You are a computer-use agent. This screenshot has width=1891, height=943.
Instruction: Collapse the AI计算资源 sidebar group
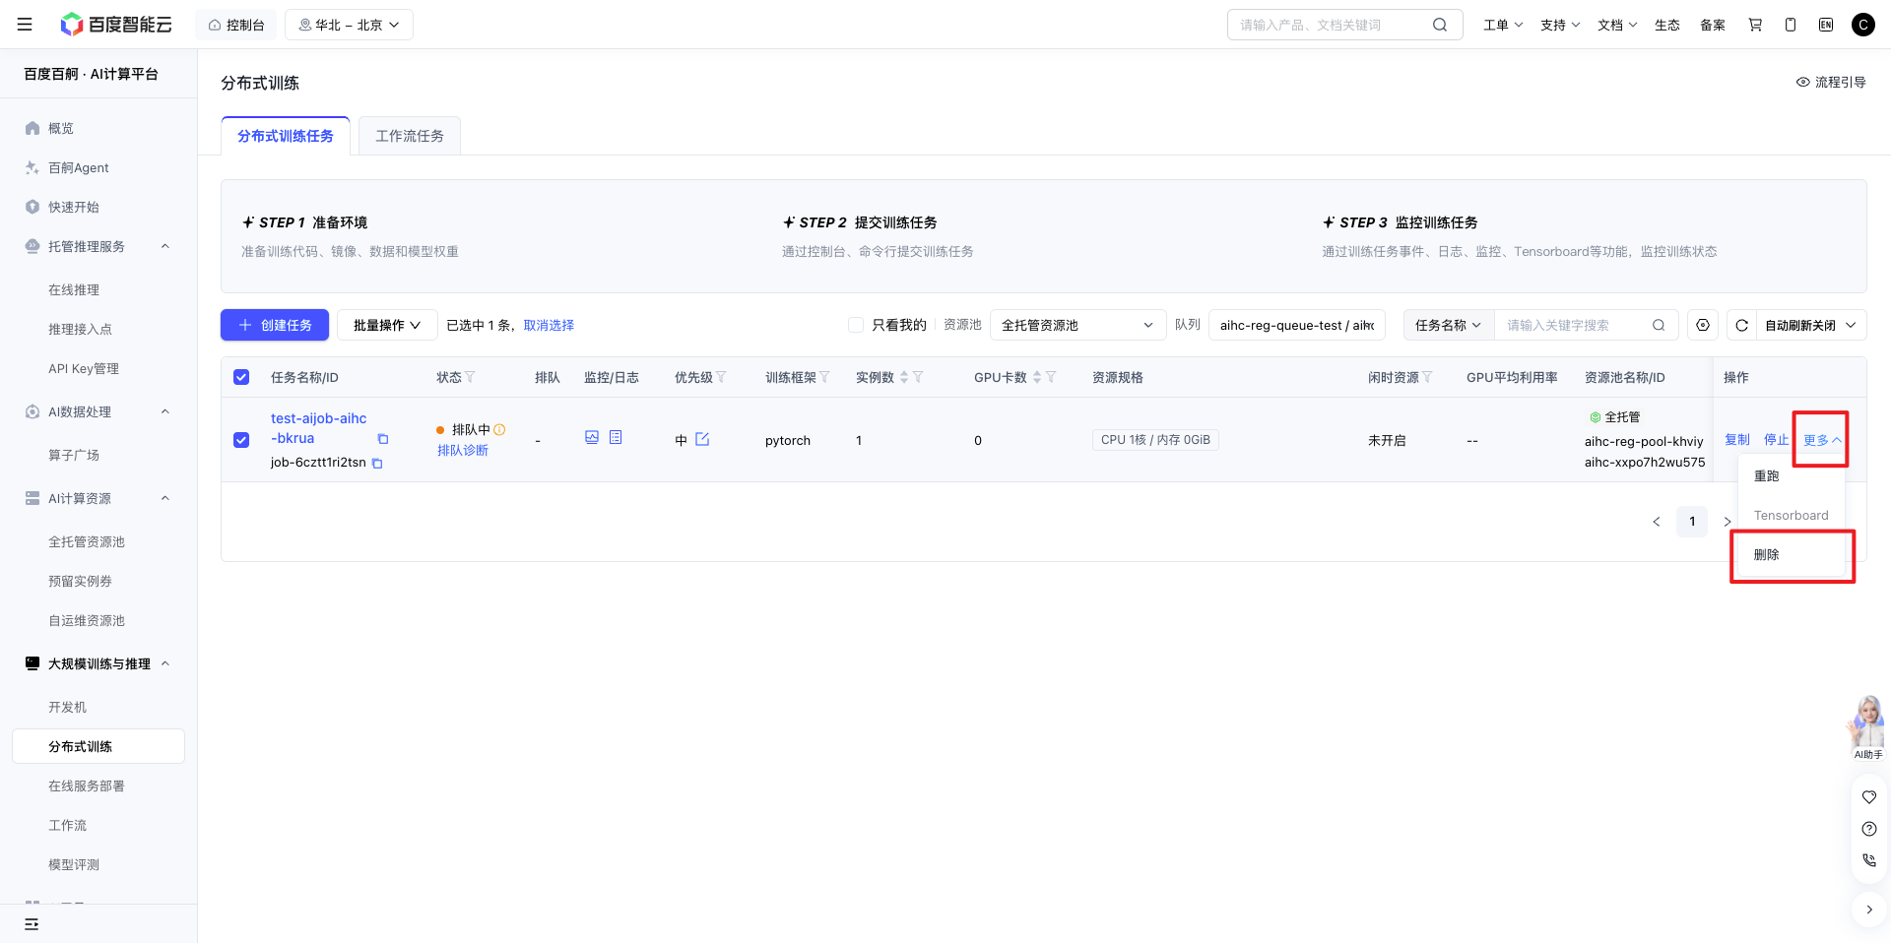coord(165,498)
